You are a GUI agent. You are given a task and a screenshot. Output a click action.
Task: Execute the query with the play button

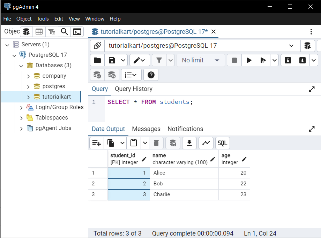249,60
